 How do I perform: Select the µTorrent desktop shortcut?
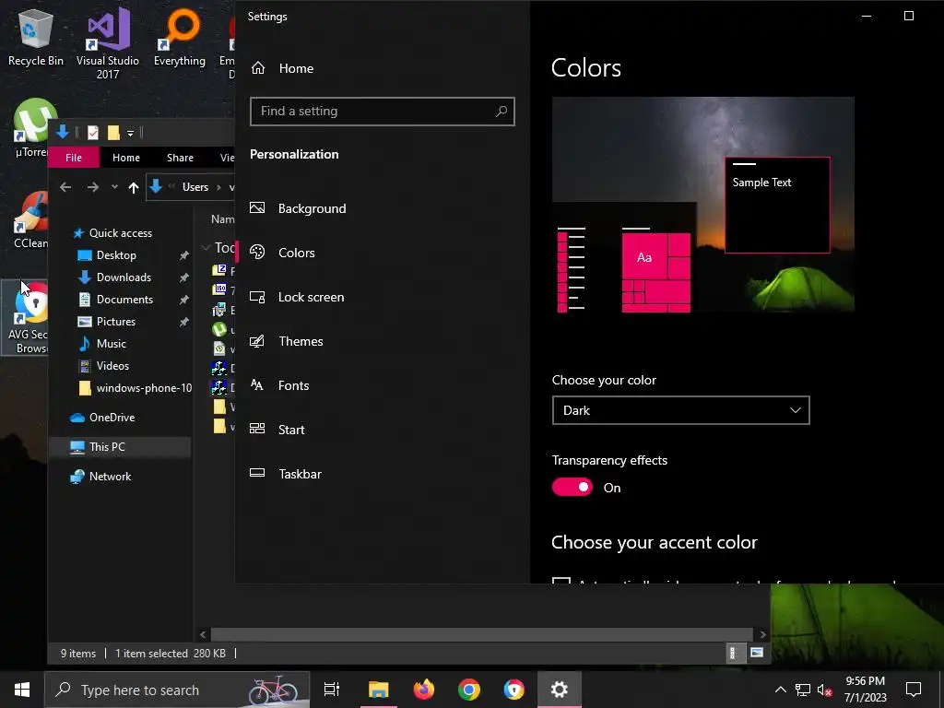click(x=31, y=128)
